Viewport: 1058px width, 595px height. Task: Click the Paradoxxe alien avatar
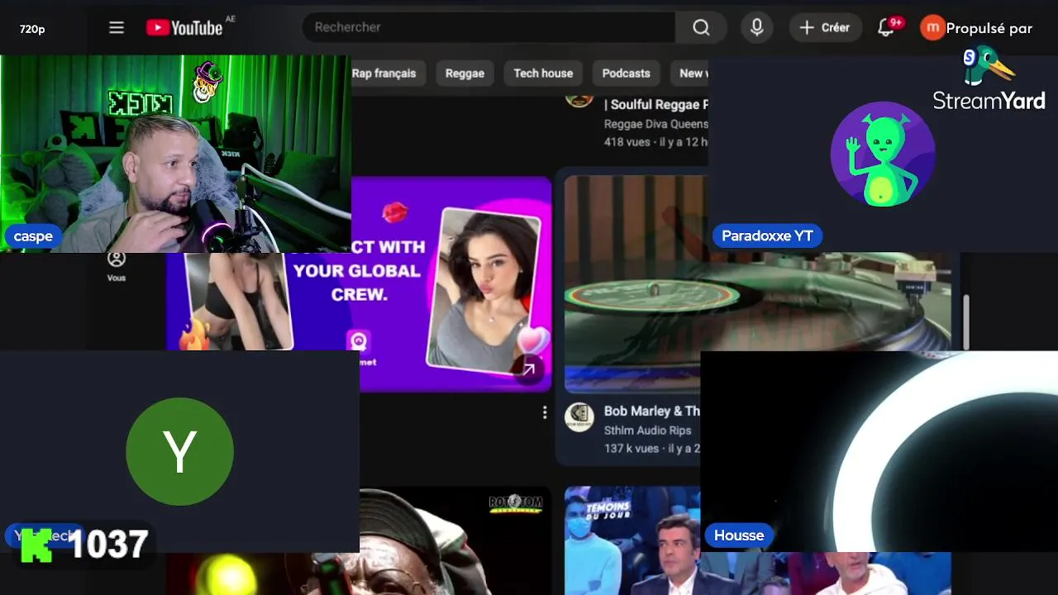882,155
